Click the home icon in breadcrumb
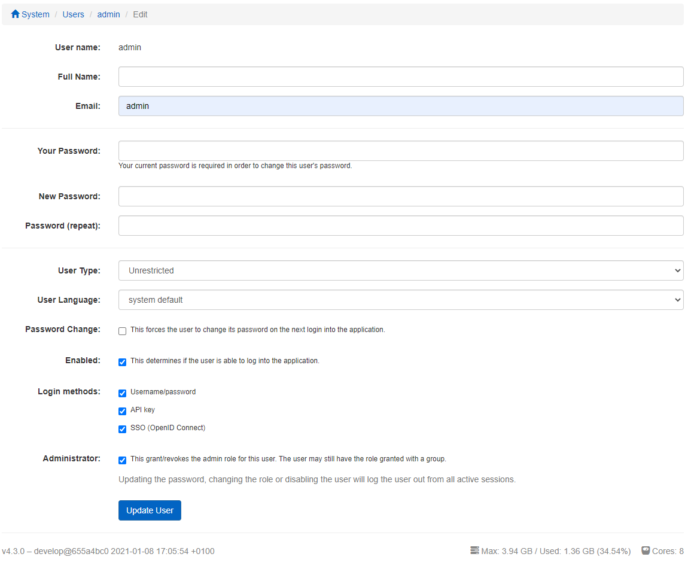 pyautogui.click(x=16, y=14)
